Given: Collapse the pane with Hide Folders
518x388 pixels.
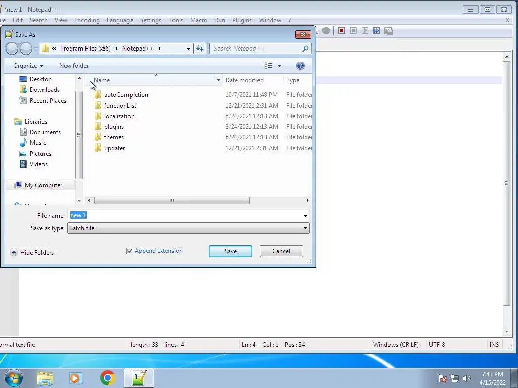Looking at the screenshot, I should tap(32, 252).
